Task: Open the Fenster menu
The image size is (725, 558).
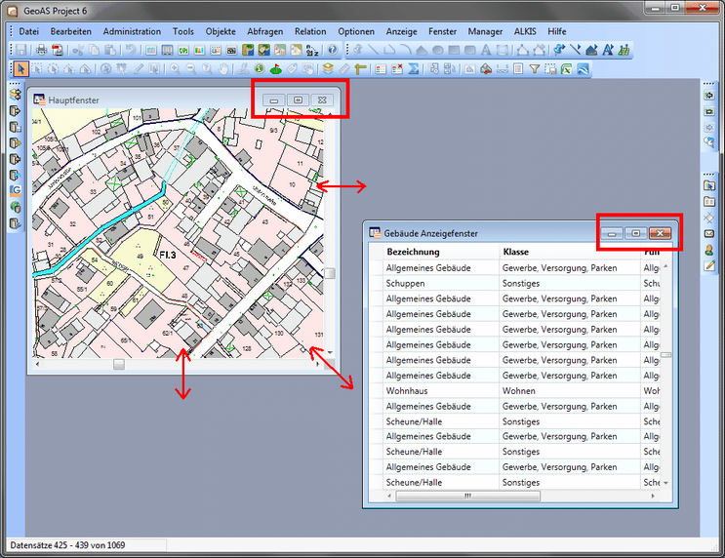Action: tap(442, 31)
